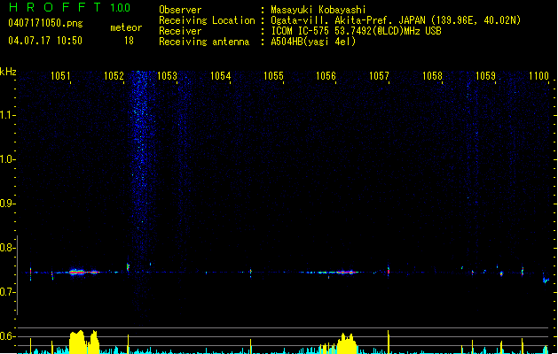Click the yellow power peak below 1056 echo
558x354 pixels.
tap(347, 343)
